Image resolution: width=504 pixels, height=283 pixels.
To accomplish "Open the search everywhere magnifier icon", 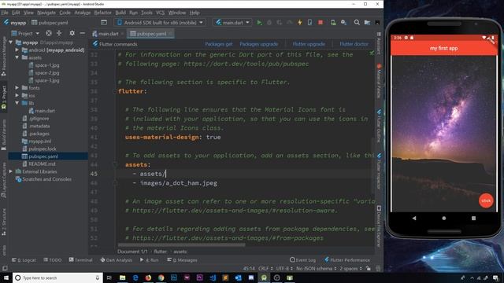I will 357,23.
